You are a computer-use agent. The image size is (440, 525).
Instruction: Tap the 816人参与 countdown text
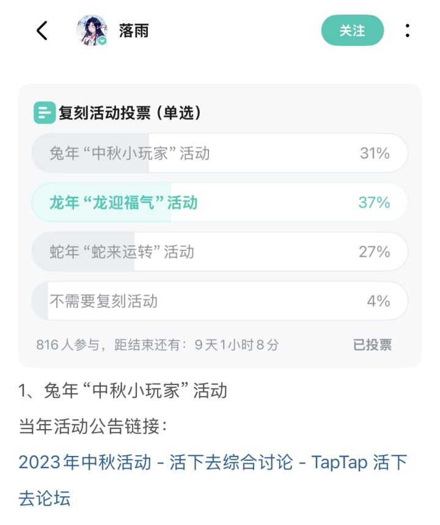pyautogui.click(x=158, y=345)
